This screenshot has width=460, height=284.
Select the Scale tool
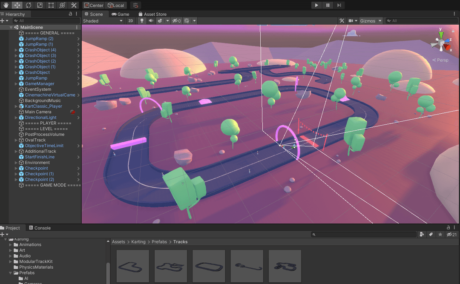[x=40, y=5]
